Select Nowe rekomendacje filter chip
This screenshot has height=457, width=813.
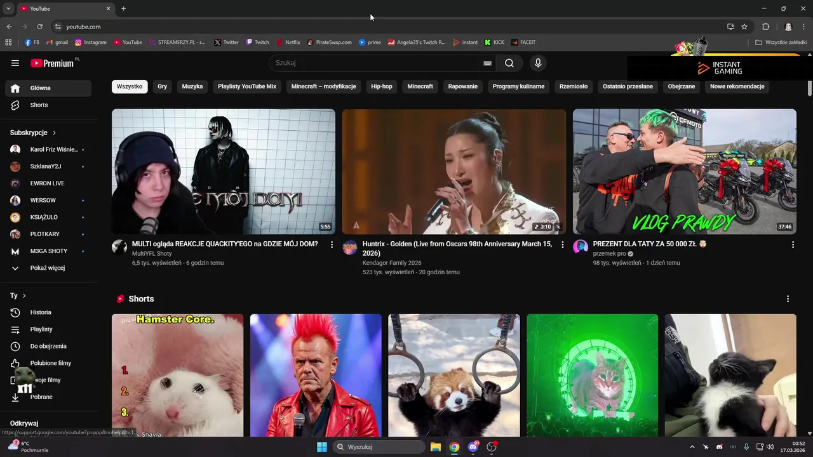click(x=737, y=86)
